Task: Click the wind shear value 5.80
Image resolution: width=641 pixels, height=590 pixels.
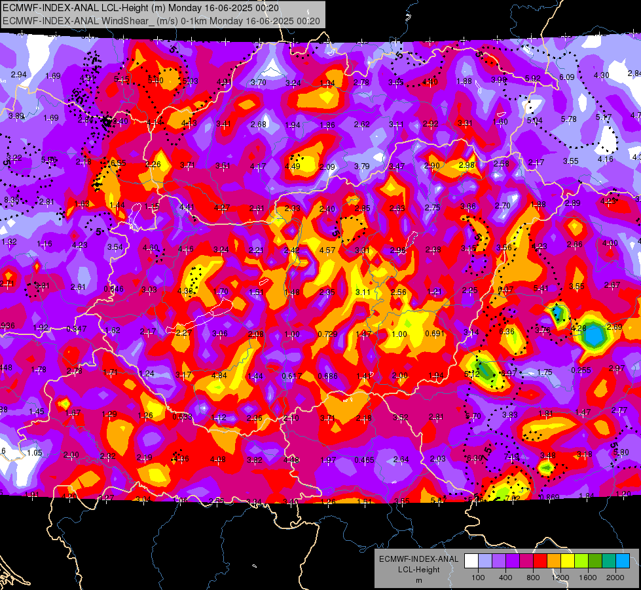Action: click(621, 452)
